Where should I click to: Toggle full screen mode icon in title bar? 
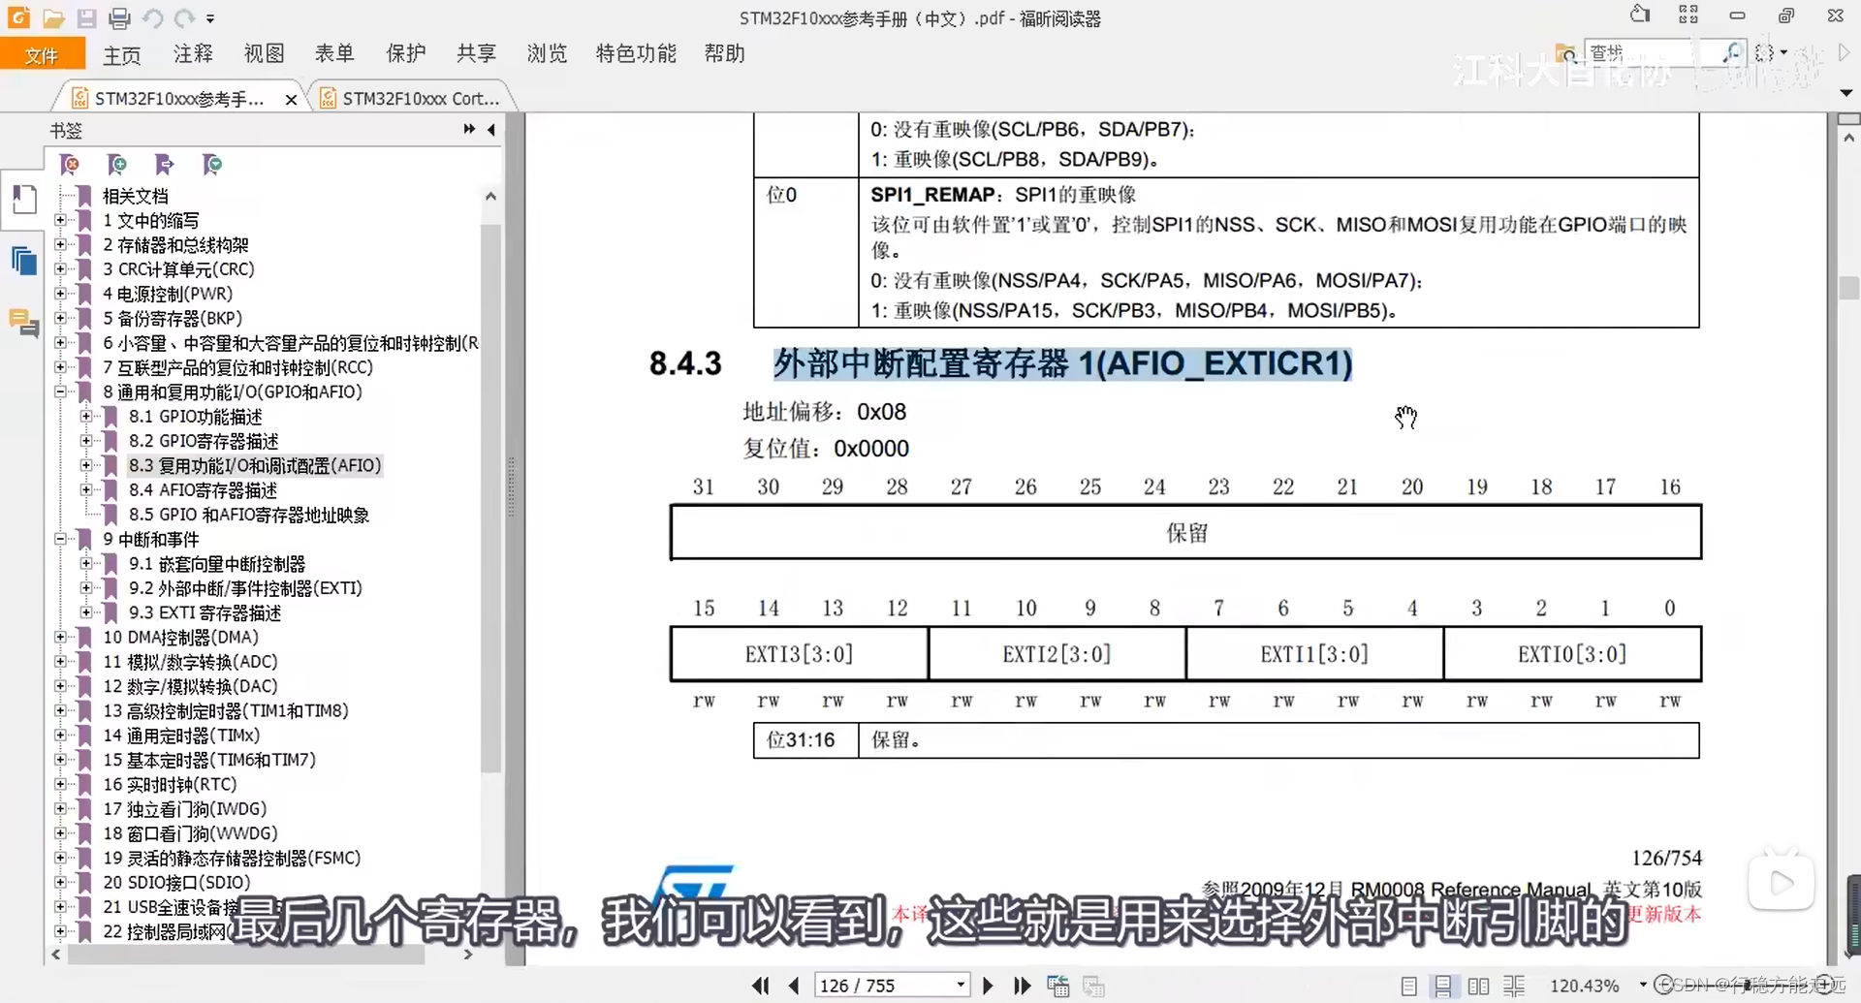click(1688, 15)
